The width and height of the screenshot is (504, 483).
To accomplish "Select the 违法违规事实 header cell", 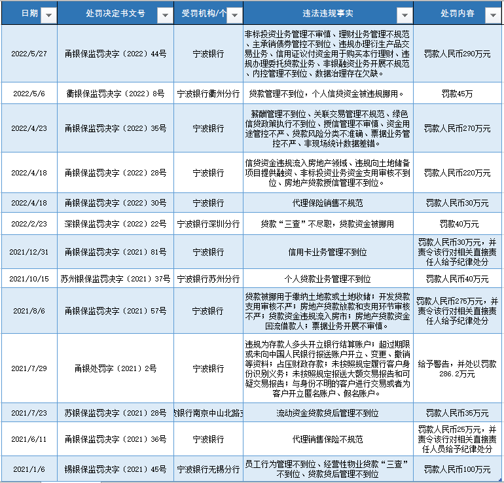I will click(328, 13).
